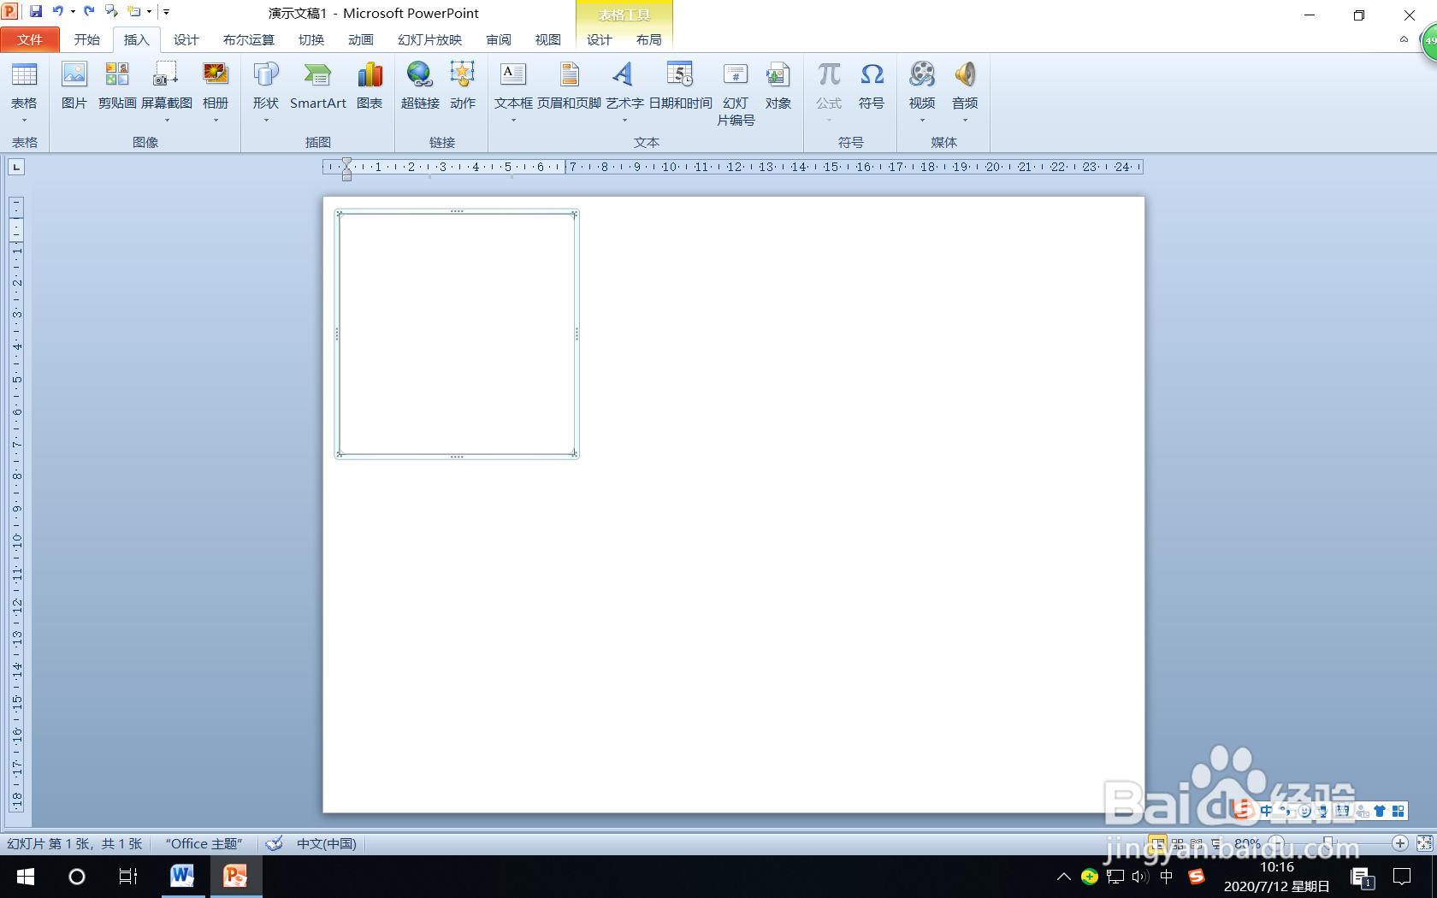
Task: Switch to the 开始 Home tab
Action: 86,39
